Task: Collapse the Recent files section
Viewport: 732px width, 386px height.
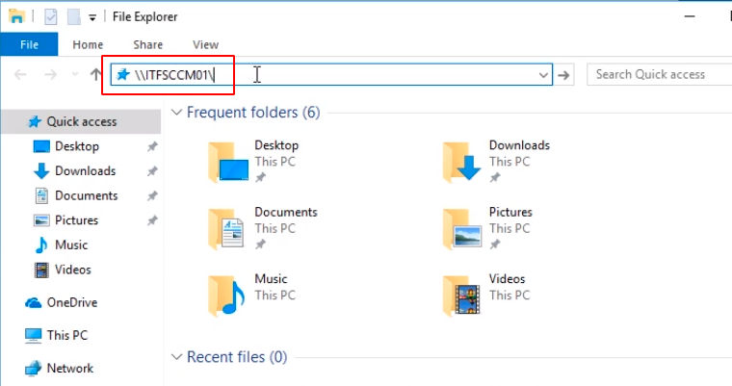Action: (176, 357)
